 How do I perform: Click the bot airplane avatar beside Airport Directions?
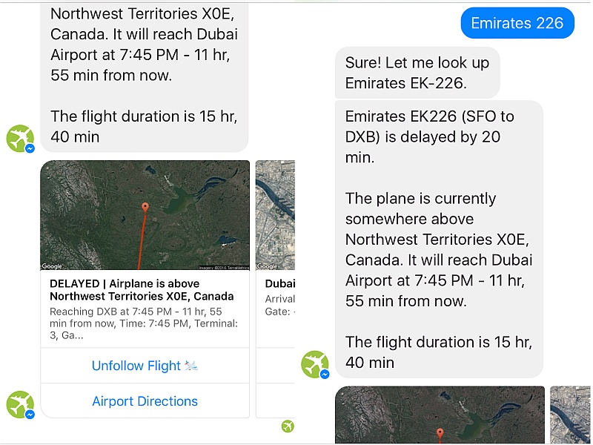21,404
